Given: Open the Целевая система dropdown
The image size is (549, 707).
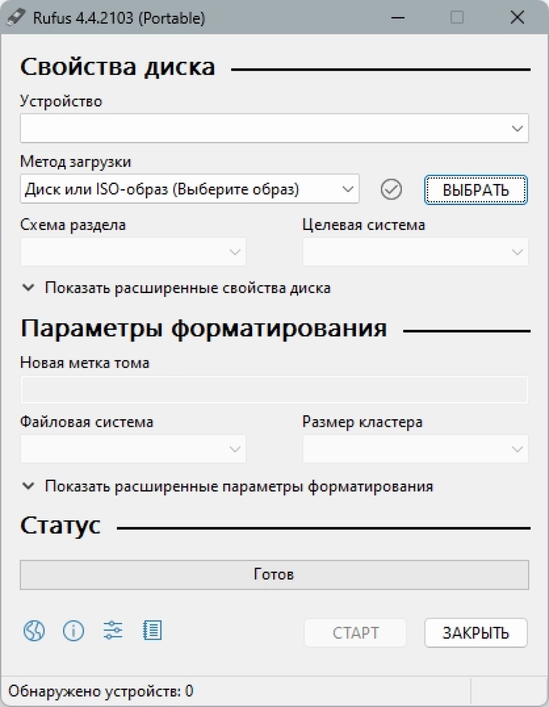Looking at the screenshot, I should point(415,252).
